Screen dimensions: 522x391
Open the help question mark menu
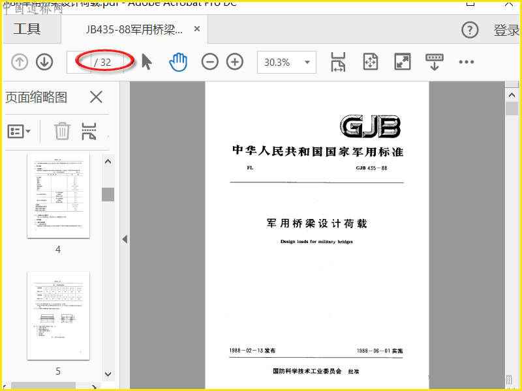470,30
